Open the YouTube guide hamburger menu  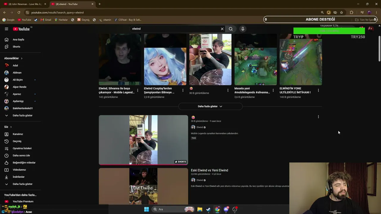click(6, 29)
